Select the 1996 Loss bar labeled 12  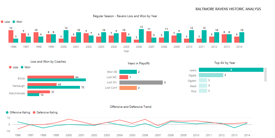tap(11, 36)
